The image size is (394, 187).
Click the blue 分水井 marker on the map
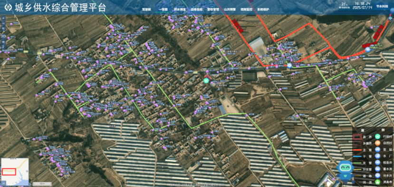point(289,66)
